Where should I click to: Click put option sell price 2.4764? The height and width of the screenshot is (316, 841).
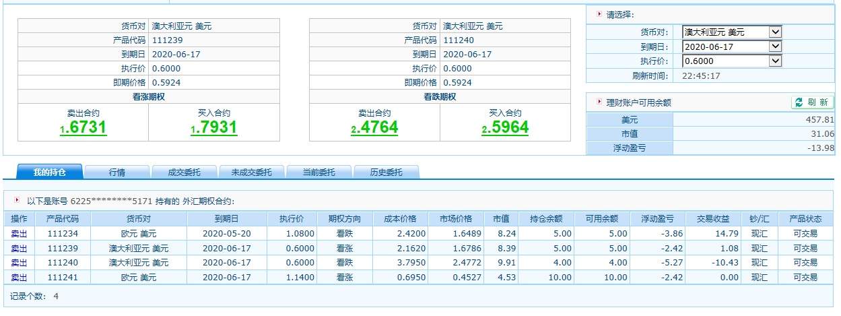374,127
